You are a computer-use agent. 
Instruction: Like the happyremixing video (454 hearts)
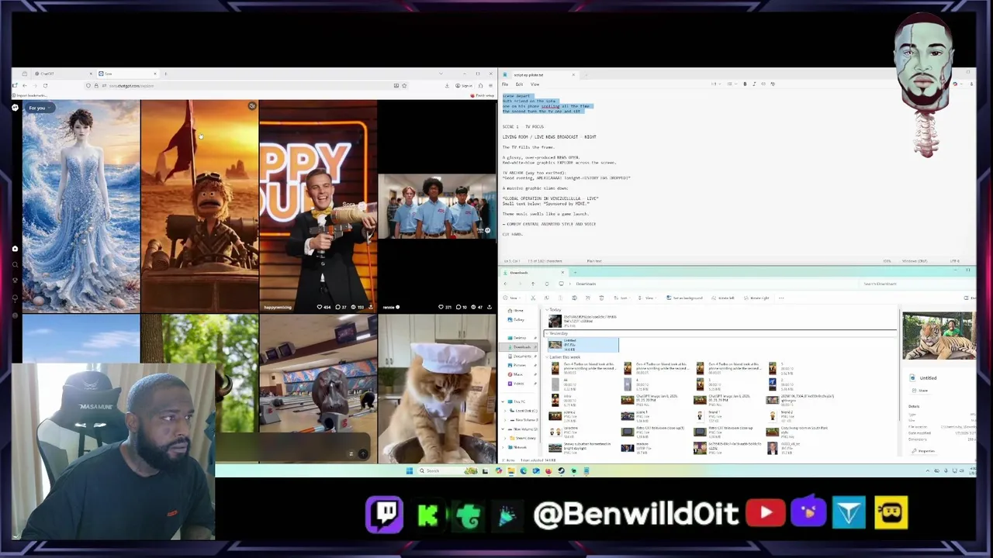point(324,307)
